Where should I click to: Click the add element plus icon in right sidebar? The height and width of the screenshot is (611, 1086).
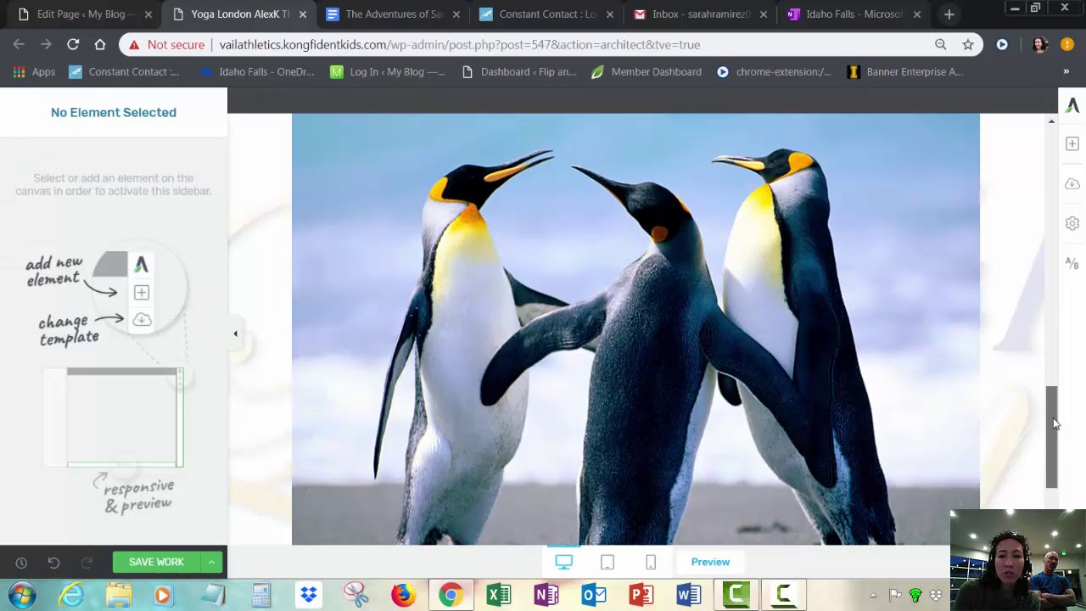pos(1072,144)
